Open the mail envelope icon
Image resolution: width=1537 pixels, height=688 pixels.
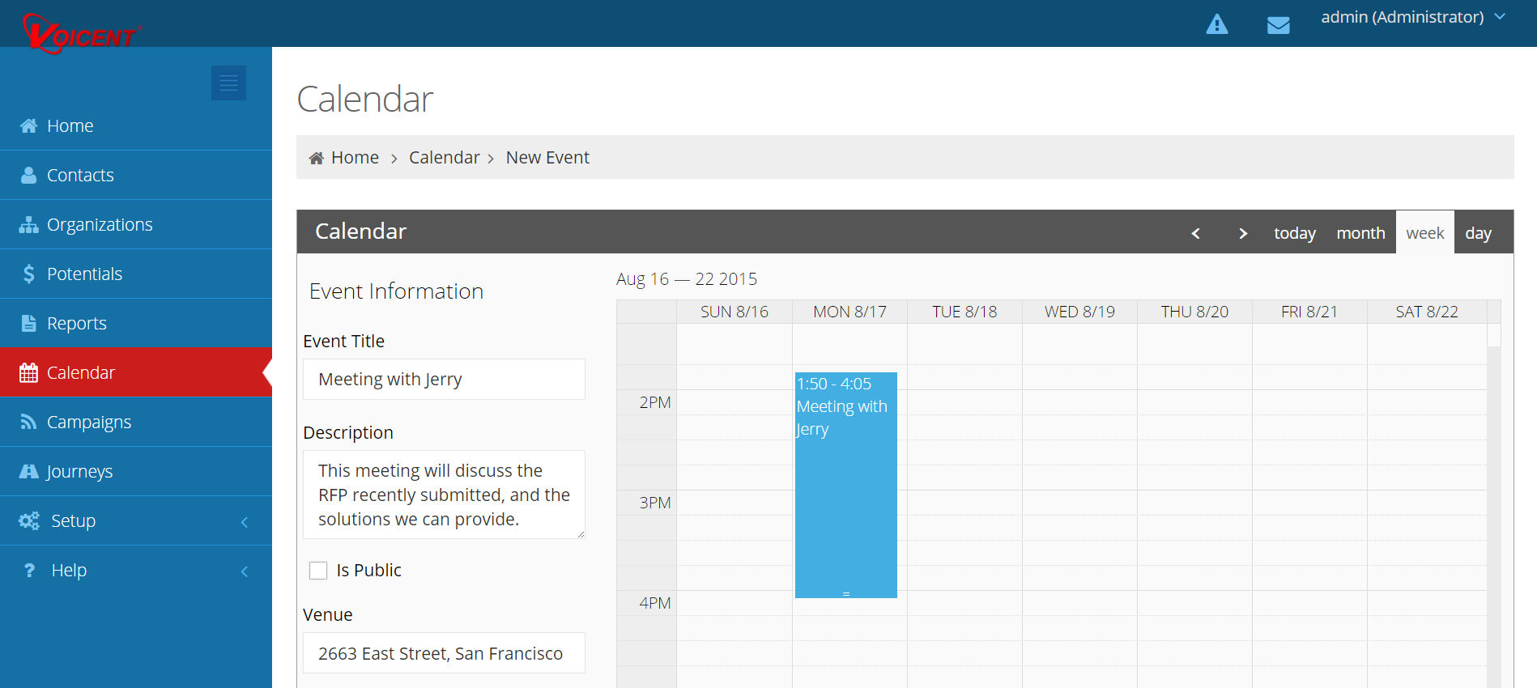coord(1278,25)
